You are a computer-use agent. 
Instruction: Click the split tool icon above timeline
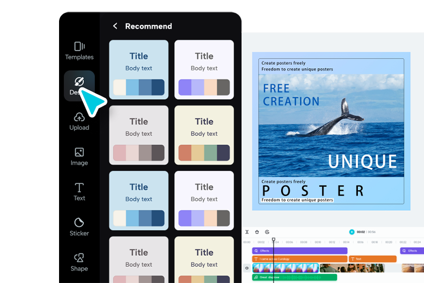tap(247, 232)
